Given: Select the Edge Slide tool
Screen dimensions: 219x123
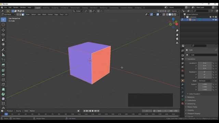Looking at the screenshot, I should (x=3, y=104).
